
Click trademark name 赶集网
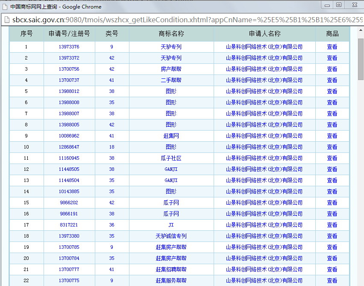(171, 136)
